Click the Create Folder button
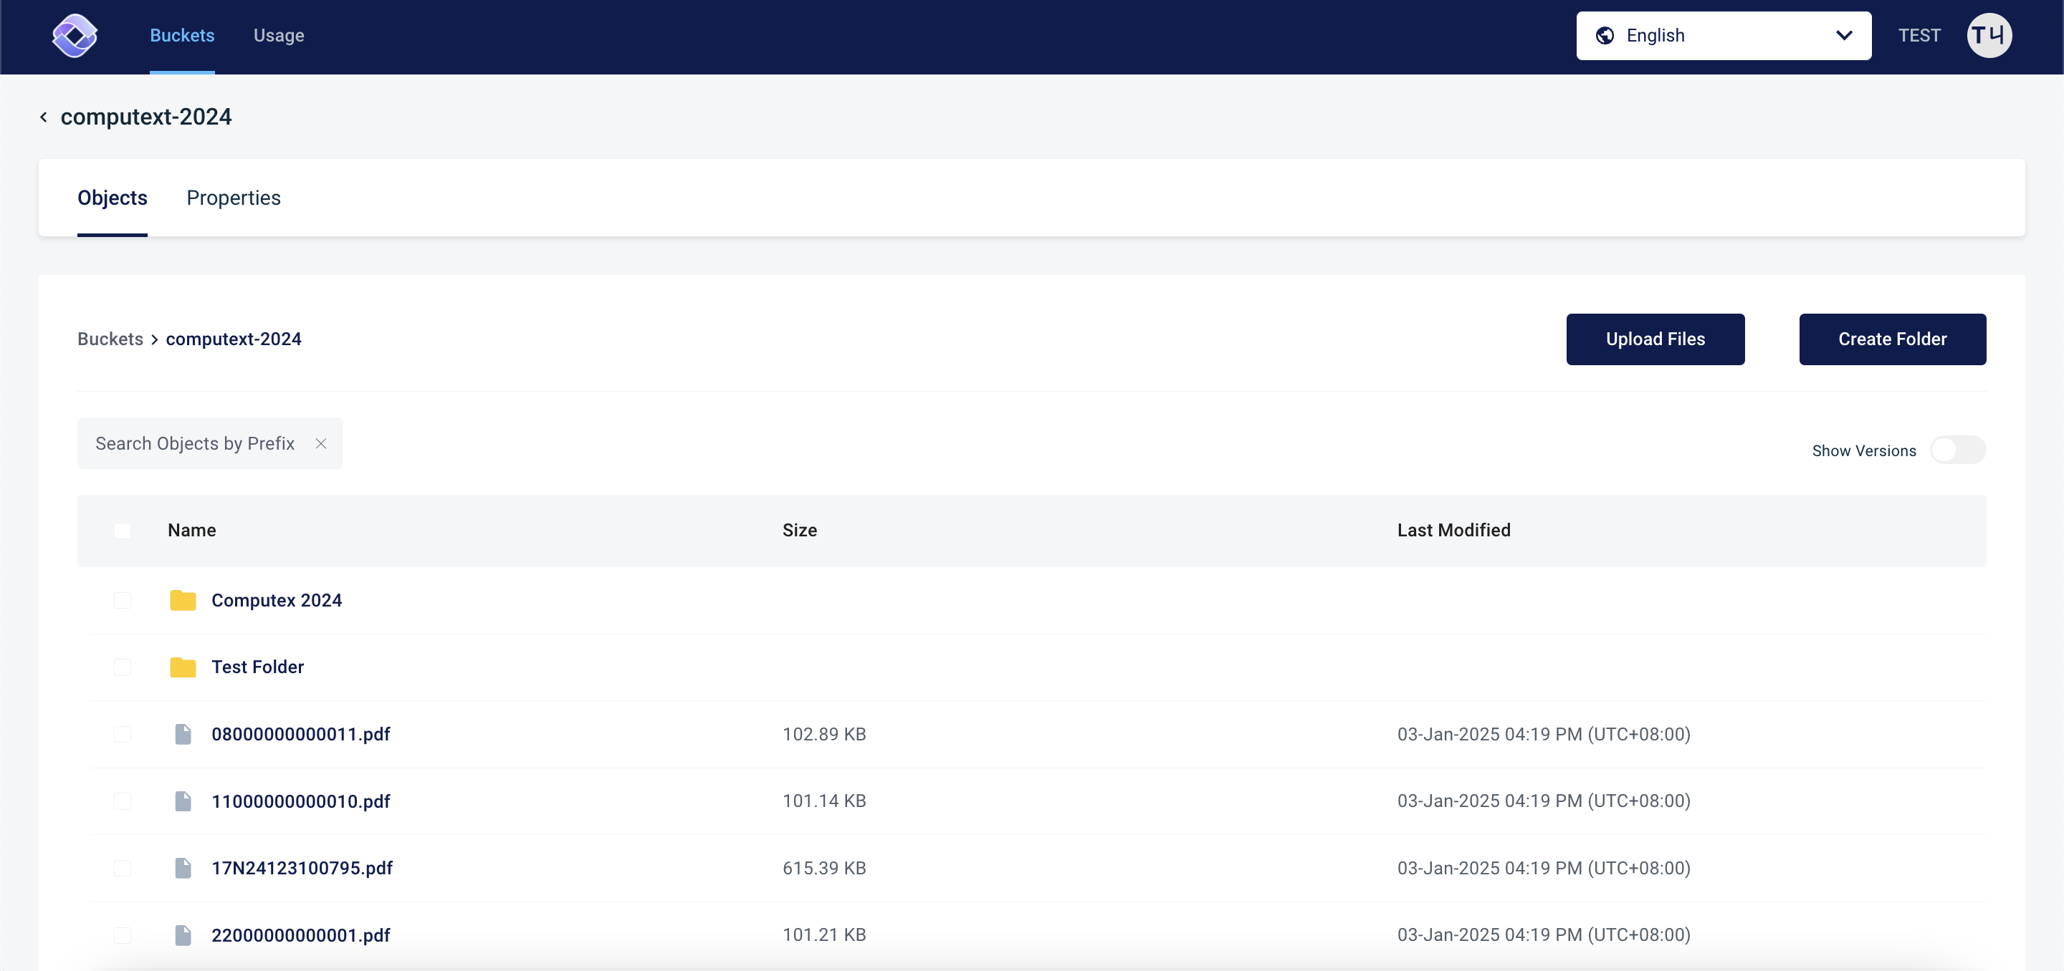 pyautogui.click(x=1893, y=339)
